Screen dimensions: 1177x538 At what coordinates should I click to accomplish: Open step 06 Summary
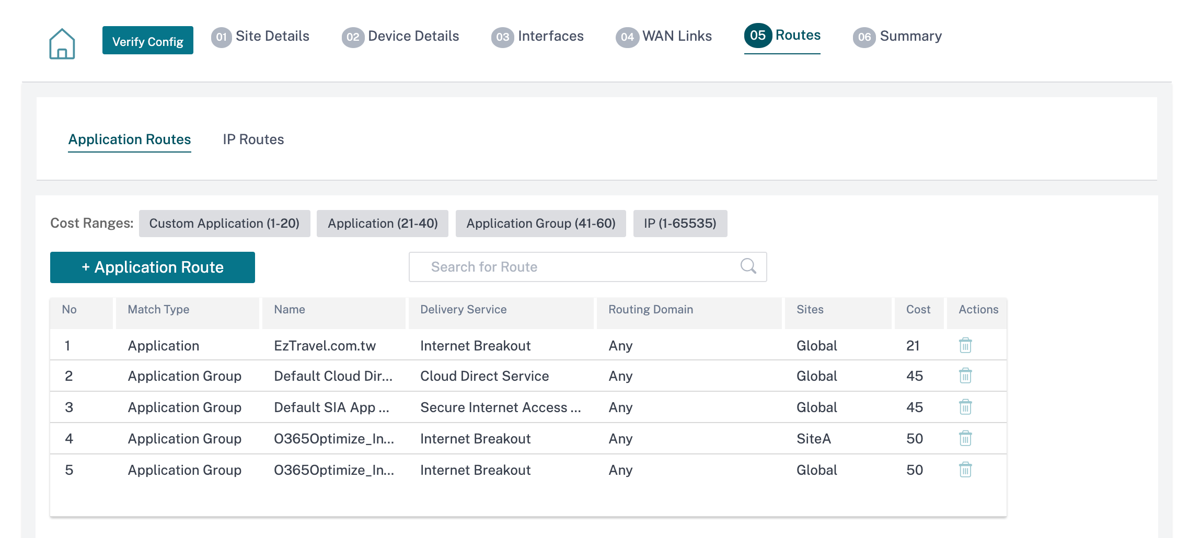[897, 37]
